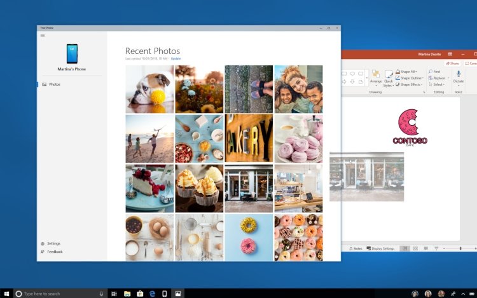Toggle Normal view button in PowerPoint

[x=404, y=248]
